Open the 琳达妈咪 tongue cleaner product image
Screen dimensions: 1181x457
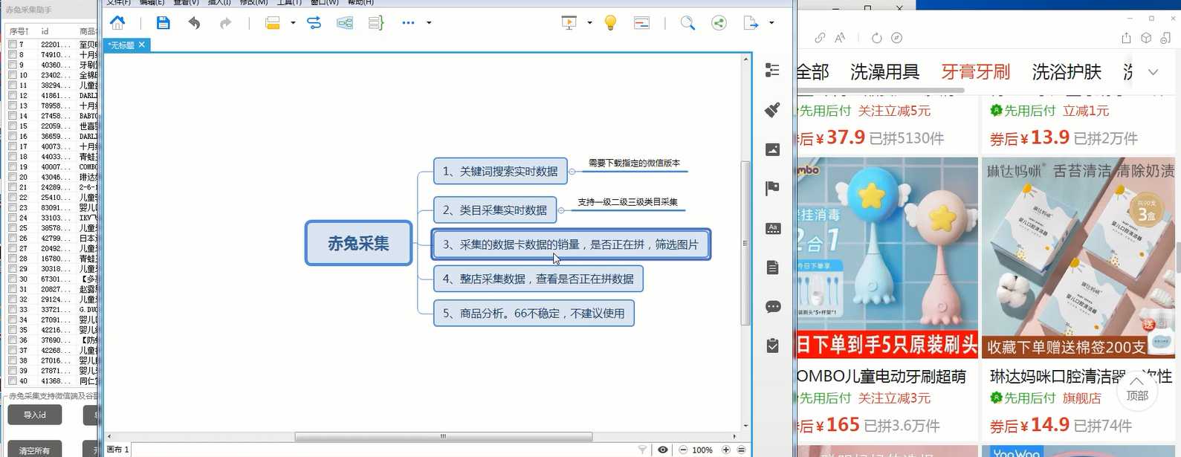(x=1078, y=257)
